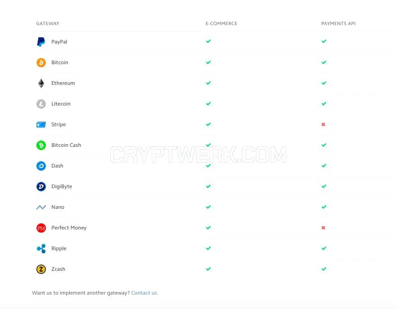Image resolution: width=397 pixels, height=309 pixels.
Task: Select the Stripe card icon
Action: pos(41,124)
